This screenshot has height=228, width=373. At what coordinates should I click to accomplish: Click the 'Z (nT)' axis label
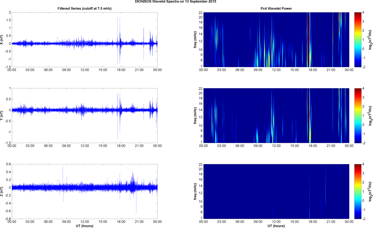click(x=2, y=191)
